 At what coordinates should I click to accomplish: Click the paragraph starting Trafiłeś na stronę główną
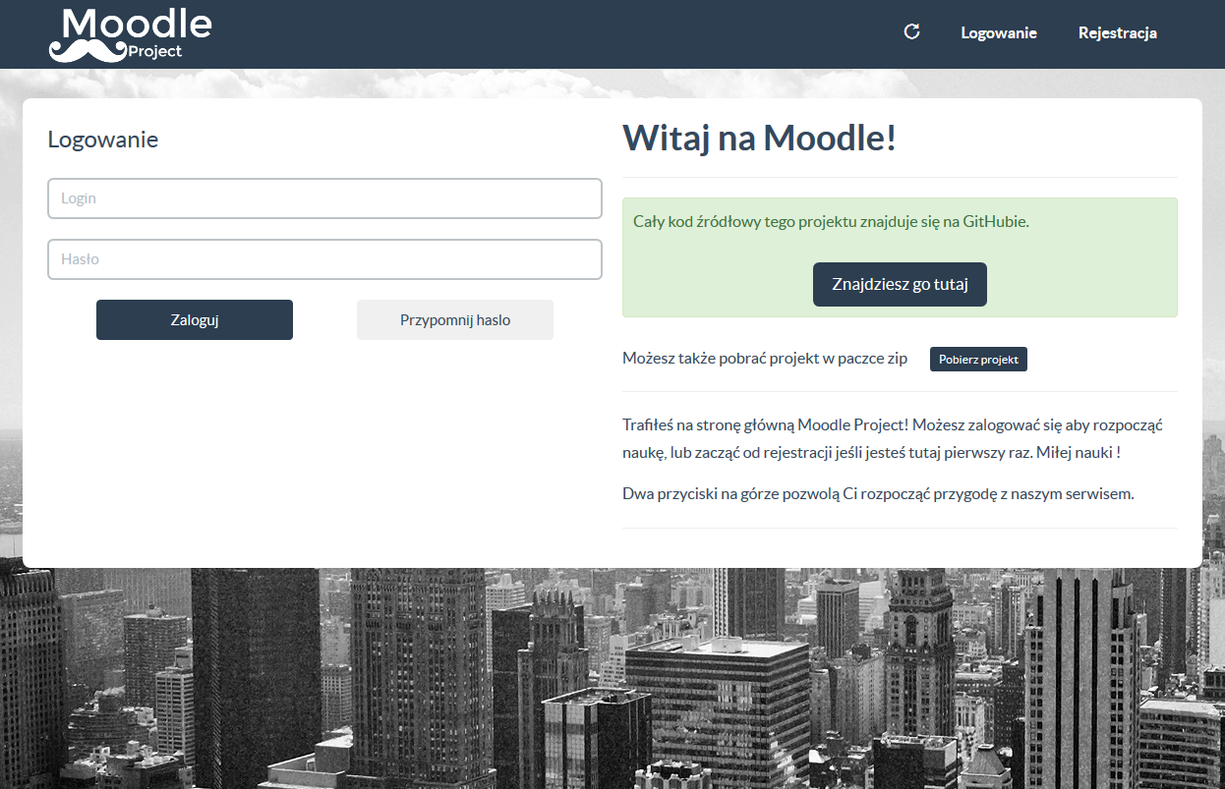(893, 440)
